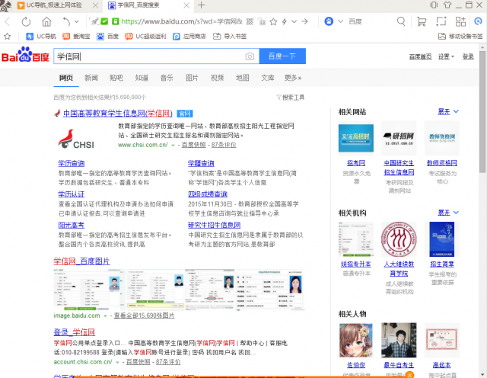Open a new tab with plus button
The width and height of the screenshot is (487, 378).
pyautogui.click(x=201, y=5)
